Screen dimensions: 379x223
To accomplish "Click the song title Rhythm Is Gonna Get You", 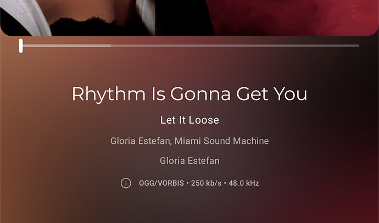I will point(189,94).
